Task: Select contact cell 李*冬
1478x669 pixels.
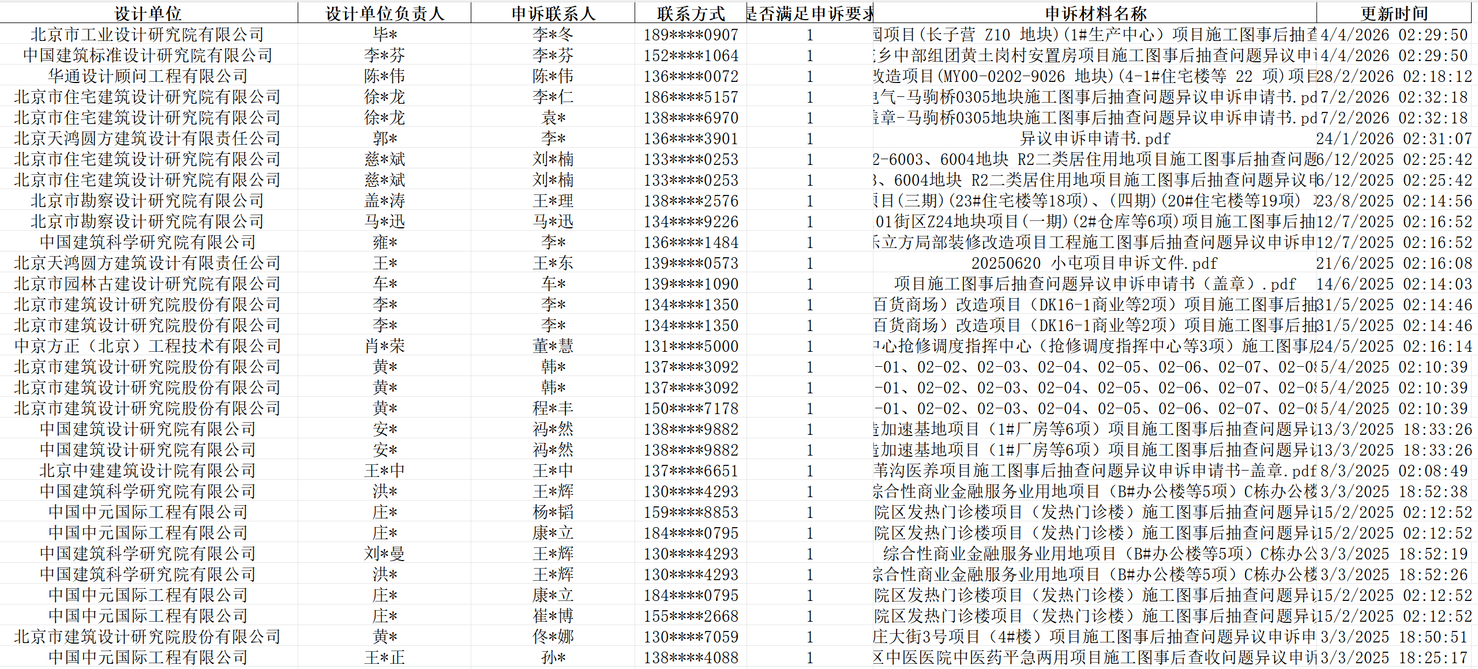Action: (553, 35)
